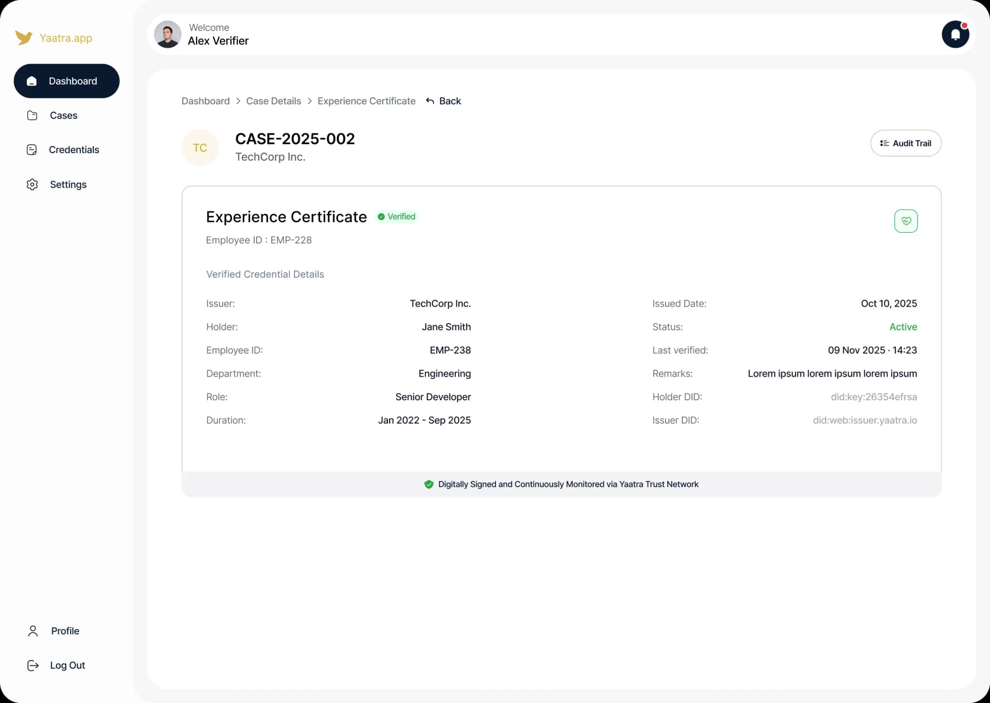990x703 pixels.
Task: Click the Profile person icon
Action: coord(33,631)
